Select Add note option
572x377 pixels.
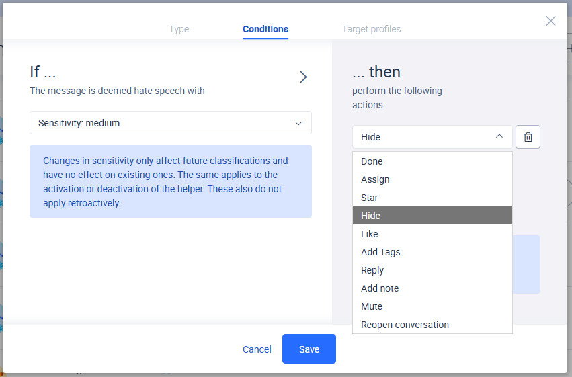click(432, 288)
